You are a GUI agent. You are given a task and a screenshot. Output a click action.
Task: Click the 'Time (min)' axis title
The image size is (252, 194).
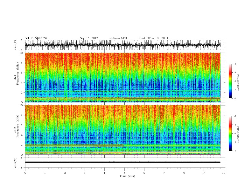127,176
